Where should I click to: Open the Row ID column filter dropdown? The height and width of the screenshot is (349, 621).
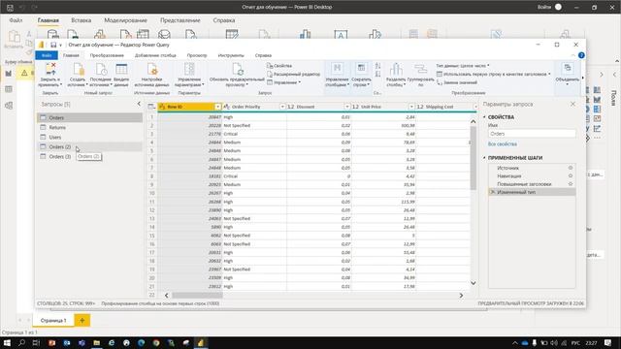click(x=217, y=107)
